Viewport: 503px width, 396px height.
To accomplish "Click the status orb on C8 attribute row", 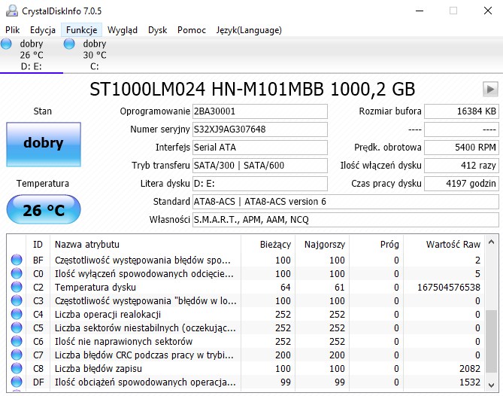I will 17,368.
